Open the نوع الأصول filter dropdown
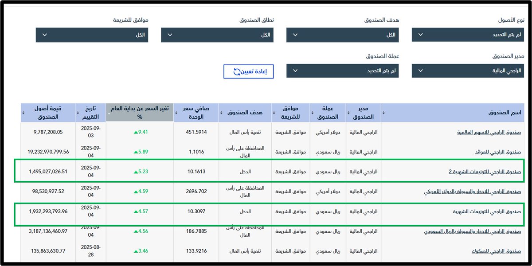532x266 pixels. pyautogui.click(x=468, y=35)
